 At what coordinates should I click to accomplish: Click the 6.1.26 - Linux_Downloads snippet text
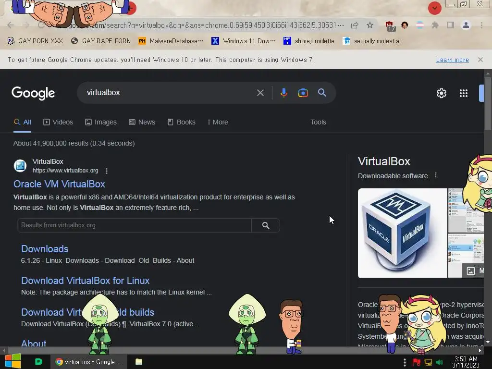[x=108, y=260]
